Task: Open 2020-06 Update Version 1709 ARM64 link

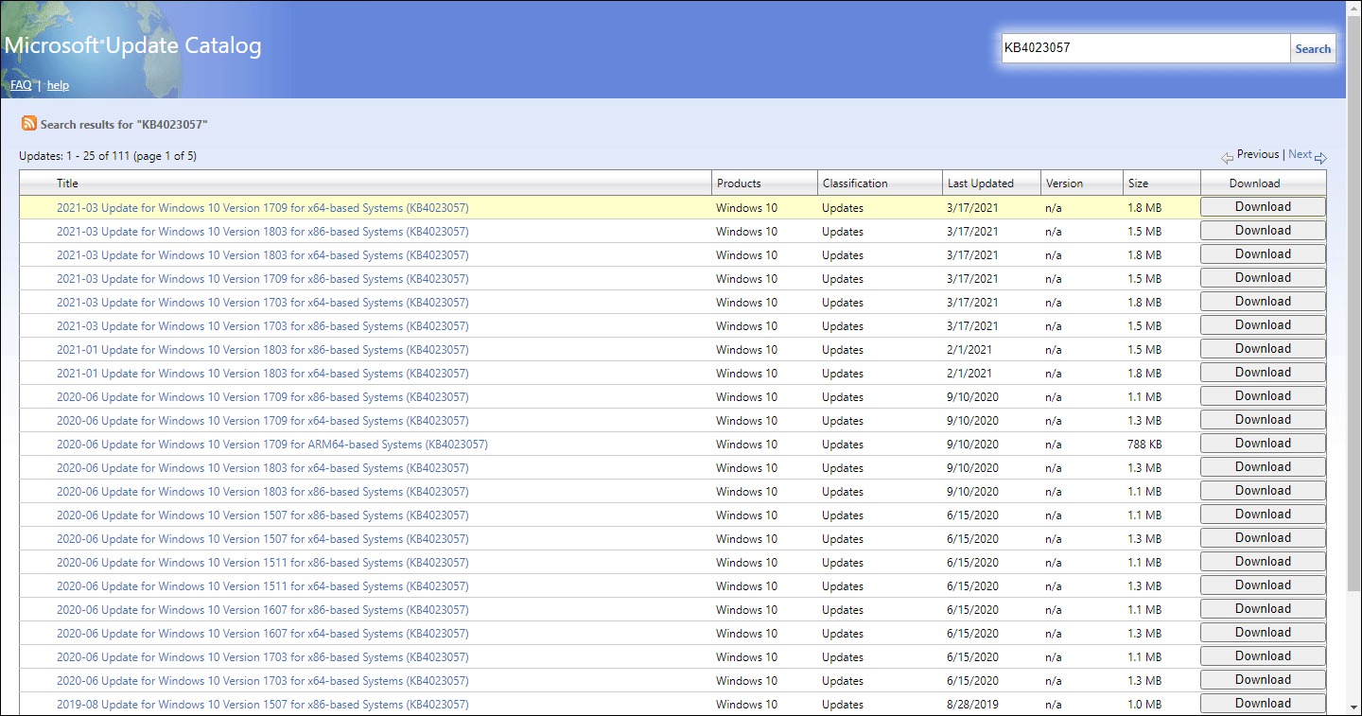Action: [272, 445]
